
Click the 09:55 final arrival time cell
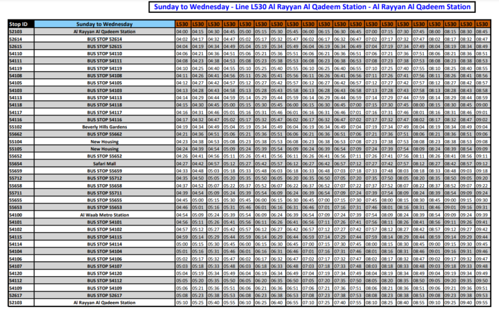[x=481, y=303]
